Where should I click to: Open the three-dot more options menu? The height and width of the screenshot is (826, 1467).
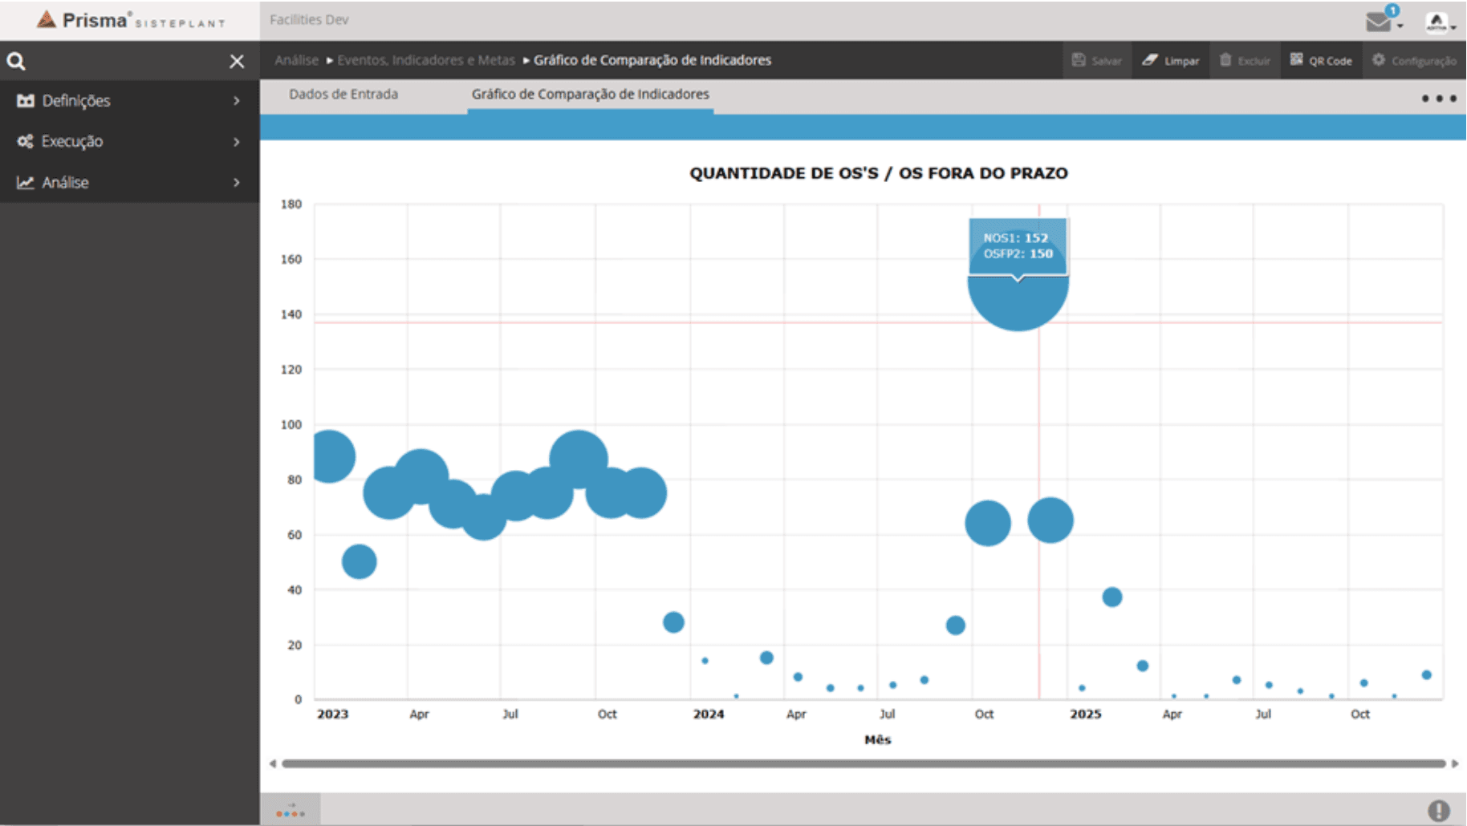(x=1438, y=98)
